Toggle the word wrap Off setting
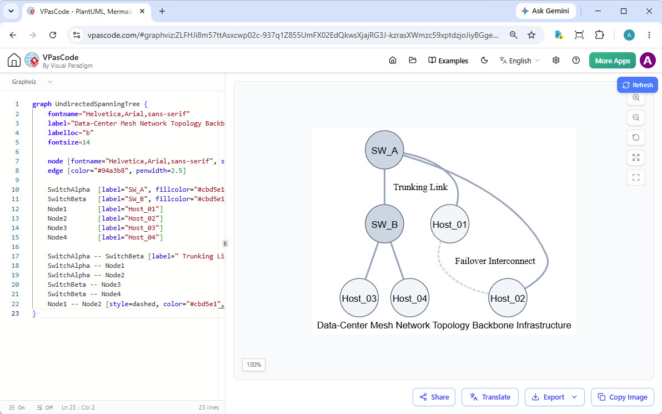This screenshot has width=662, height=414. (45, 408)
